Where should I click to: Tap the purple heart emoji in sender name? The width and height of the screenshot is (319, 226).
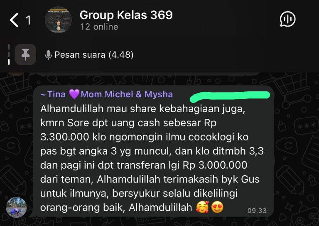[74, 94]
